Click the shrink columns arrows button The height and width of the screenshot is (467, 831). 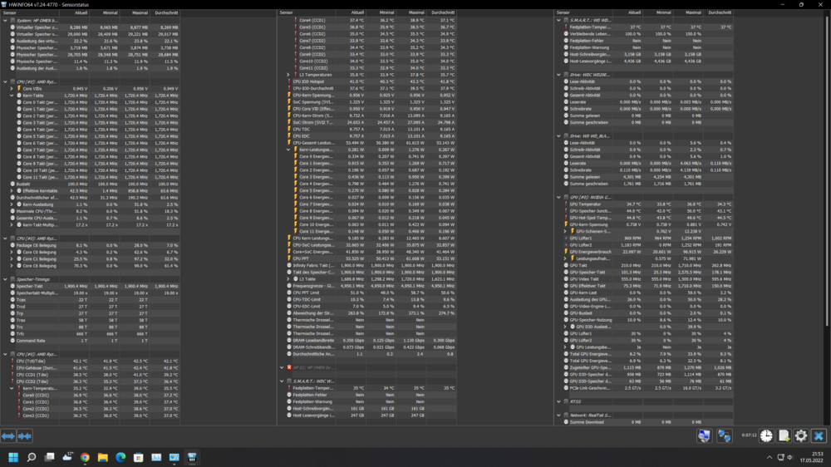click(25, 436)
